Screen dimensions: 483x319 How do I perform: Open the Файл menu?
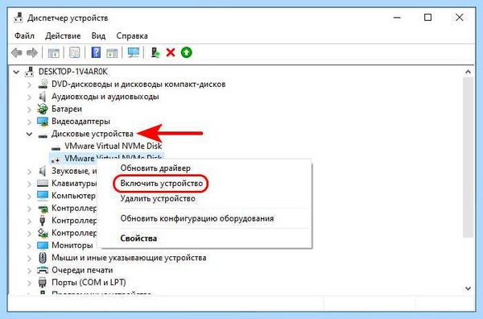coord(24,35)
